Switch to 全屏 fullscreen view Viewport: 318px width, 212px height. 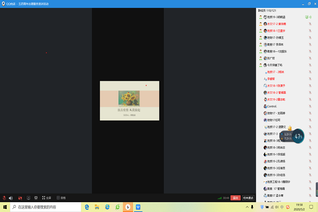coord(46,198)
